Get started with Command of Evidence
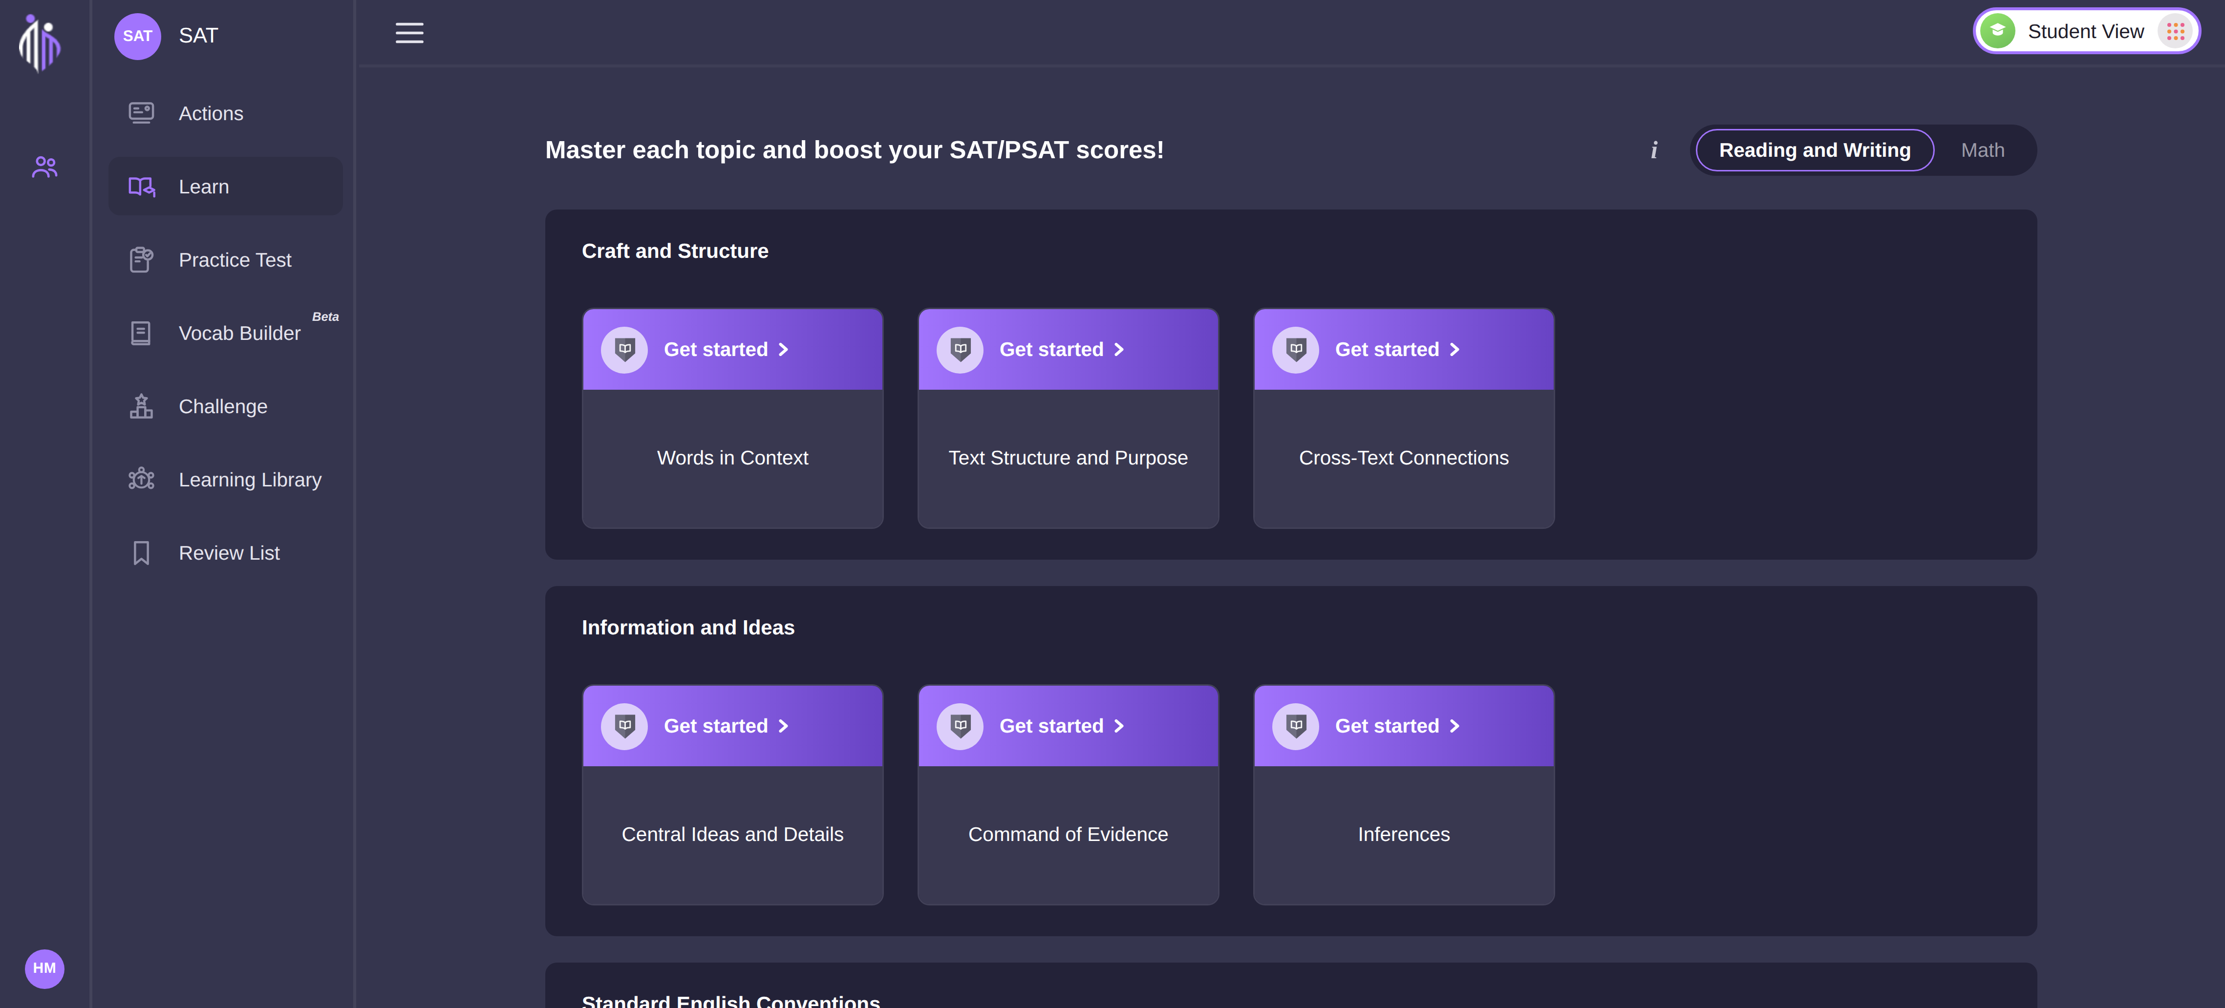 tap(1069, 726)
